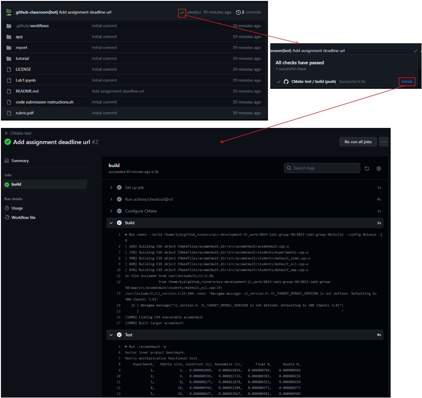Click the rubric.pdf file icon

(x=9, y=113)
